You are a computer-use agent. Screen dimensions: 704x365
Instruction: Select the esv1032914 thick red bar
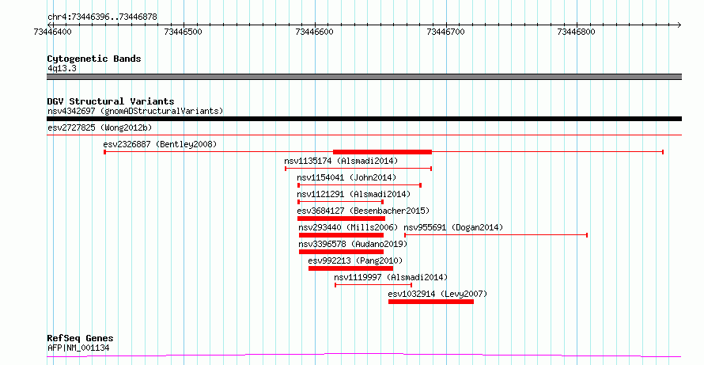pos(431,302)
